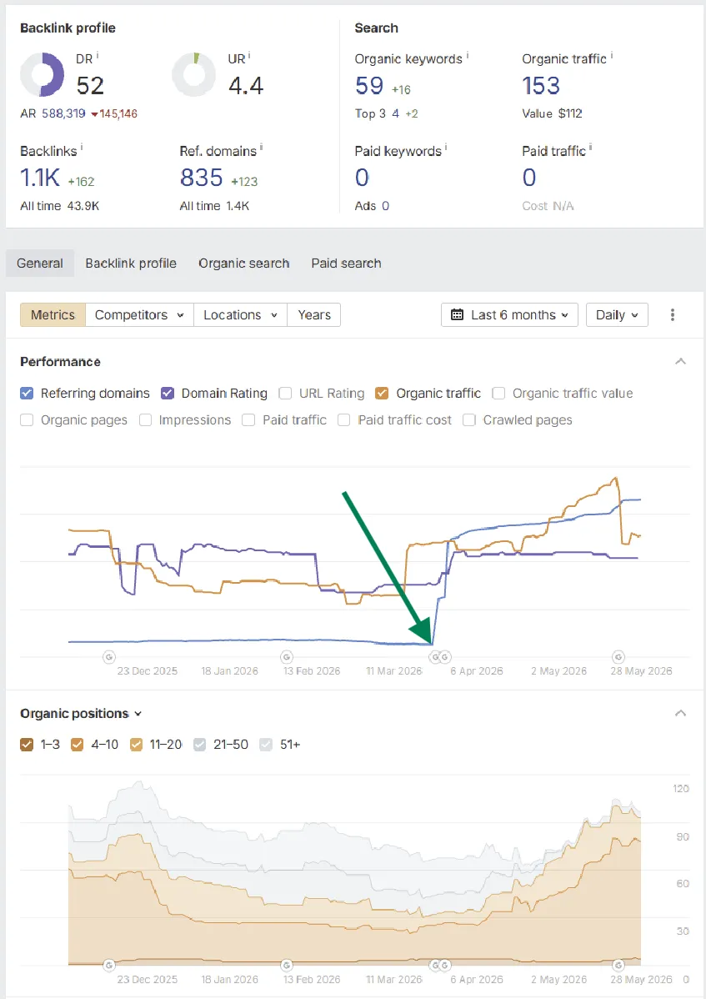The height and width of the screenshot is (999, 706).
Task: Check the Crawled pages checkbox
Action: (x=469, y=419)
